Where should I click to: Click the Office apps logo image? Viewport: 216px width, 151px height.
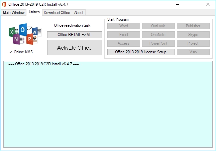point(25,34)
